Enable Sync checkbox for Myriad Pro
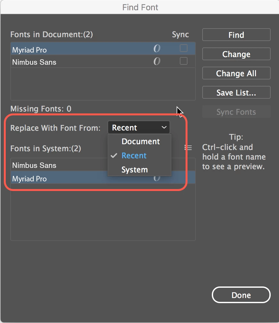The height and width of the screenshot is (323, 279). [184, 48]
